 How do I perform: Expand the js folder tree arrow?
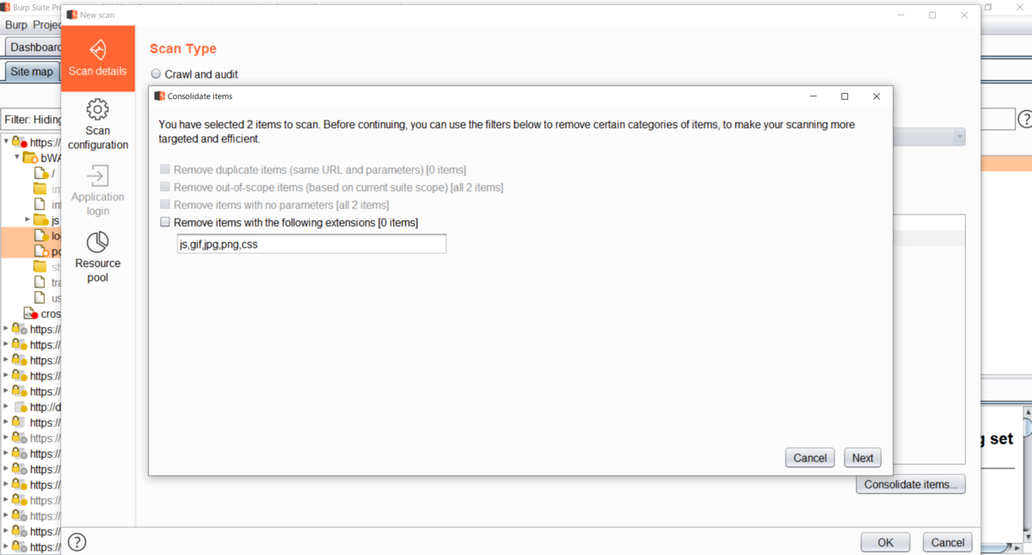[28, 220]
